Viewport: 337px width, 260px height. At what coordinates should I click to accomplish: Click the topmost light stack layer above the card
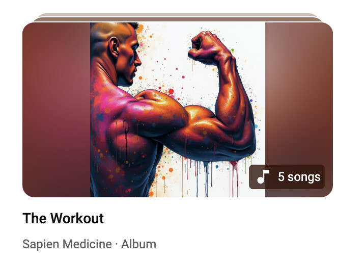(x=178, y=15)
